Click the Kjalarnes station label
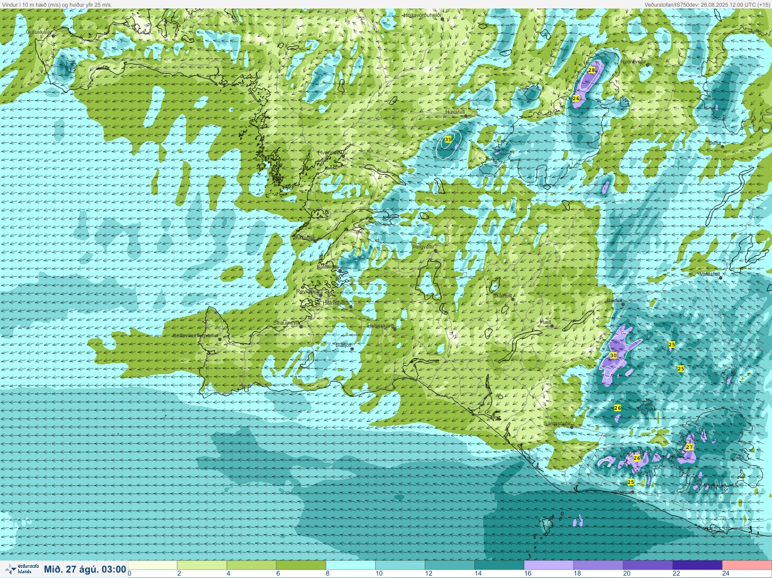 click(327, 266)
